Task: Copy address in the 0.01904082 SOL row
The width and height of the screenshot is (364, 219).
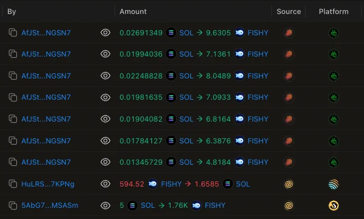Action: pyautogui.click(x=13, y=119)
